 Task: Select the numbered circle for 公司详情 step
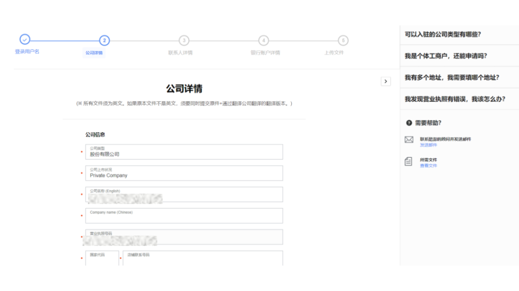[x=105, y=41]
